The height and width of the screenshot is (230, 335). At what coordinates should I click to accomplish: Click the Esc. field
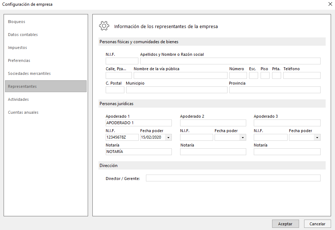click(254, 75)
